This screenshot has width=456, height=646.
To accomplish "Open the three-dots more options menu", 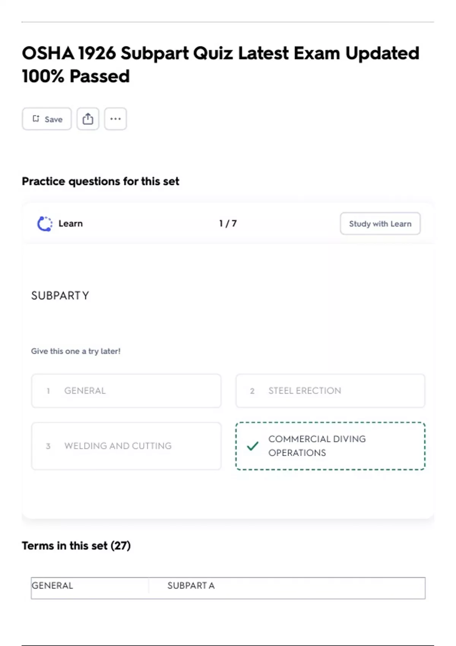I will [116, 119].
